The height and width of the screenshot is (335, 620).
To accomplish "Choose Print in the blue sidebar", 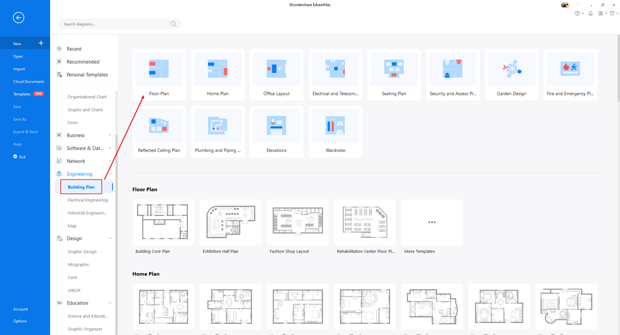I will [x=17, y=144].
